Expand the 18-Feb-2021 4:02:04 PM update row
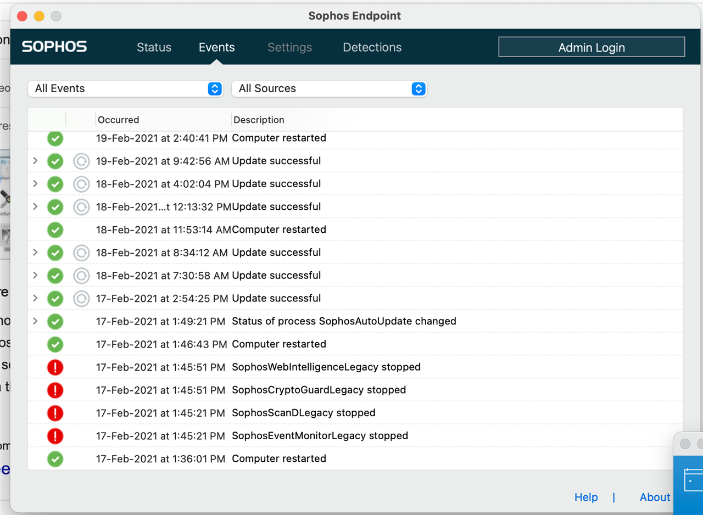This screenshot has height=515, width=703. tap(35, 183)
